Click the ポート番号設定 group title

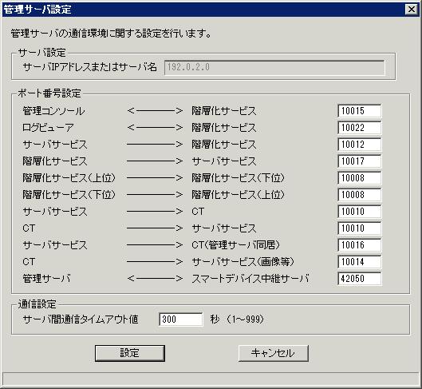click(49, 93)
